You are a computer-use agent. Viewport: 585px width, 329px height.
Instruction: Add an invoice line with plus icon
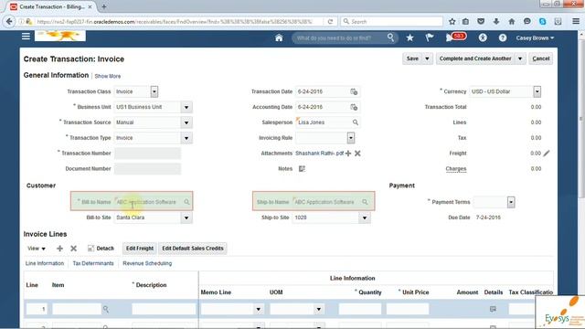59,249
